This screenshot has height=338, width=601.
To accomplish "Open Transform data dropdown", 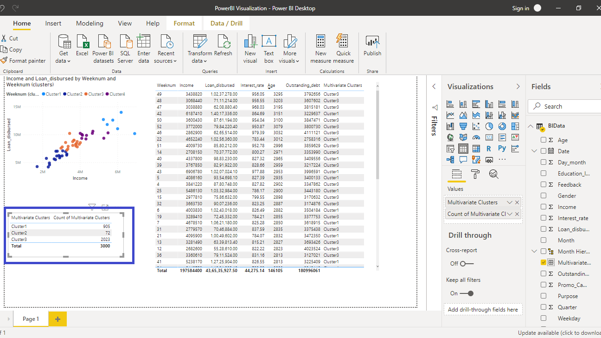I will pos(199,49).
